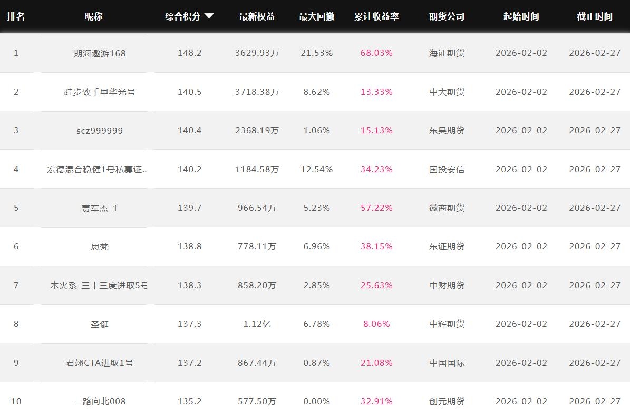Click the 截止时间 column header
The width and height of the screenshot is (630, 417).
(x=594, y=16)
